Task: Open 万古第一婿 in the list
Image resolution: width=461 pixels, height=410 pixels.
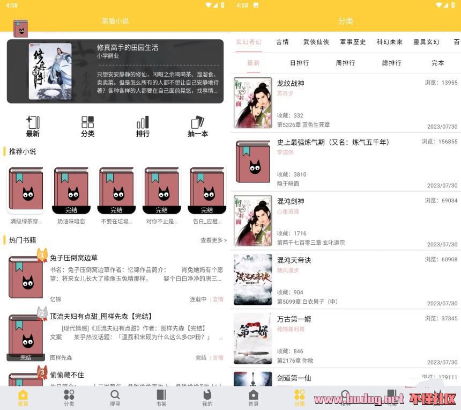Action: point(346,338)
